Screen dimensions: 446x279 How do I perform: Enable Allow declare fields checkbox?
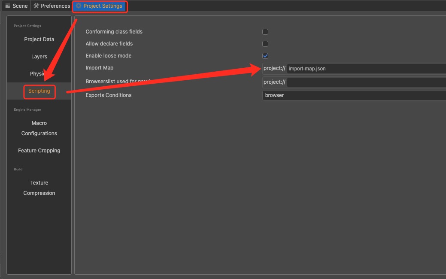pos(265,44)
